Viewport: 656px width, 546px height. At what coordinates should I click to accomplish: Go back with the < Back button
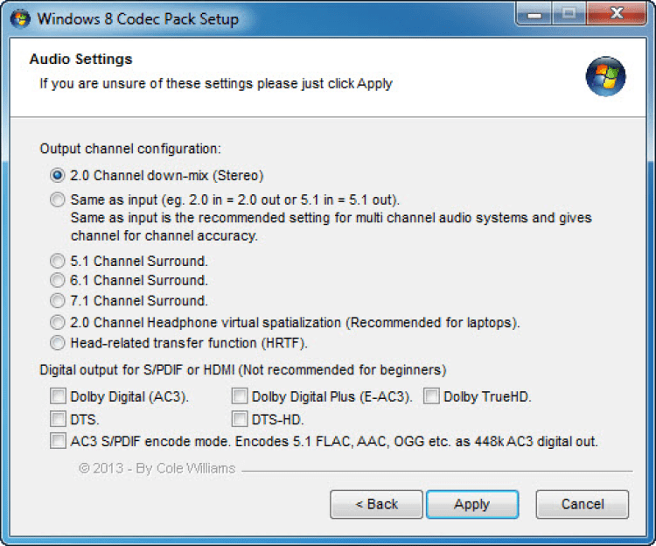[376, 504]
